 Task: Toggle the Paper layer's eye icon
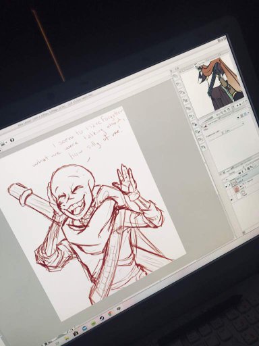click(x=231, y=199)
